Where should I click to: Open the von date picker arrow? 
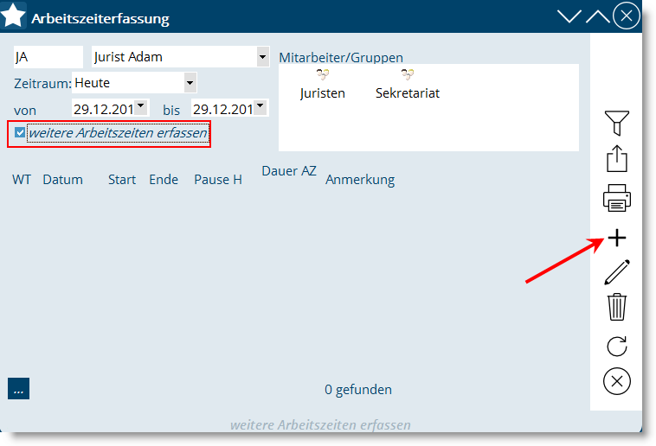141,106
